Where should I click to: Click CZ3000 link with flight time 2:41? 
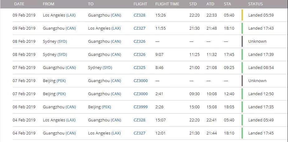[141, 94]
